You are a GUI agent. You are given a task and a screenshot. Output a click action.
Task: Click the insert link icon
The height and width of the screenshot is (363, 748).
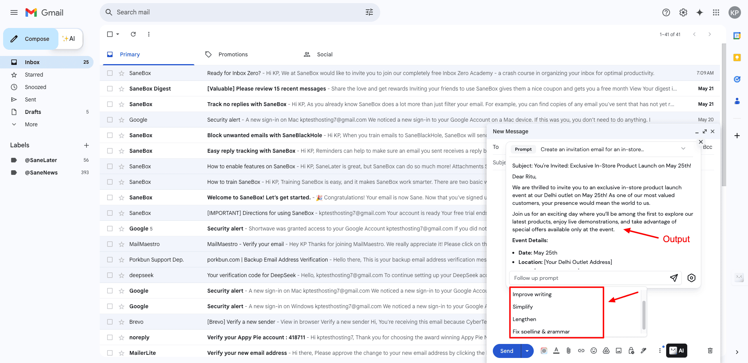point(581,351)
